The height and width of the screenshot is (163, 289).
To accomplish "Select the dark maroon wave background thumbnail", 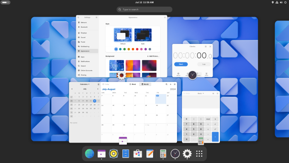I will tap(149, 65).
